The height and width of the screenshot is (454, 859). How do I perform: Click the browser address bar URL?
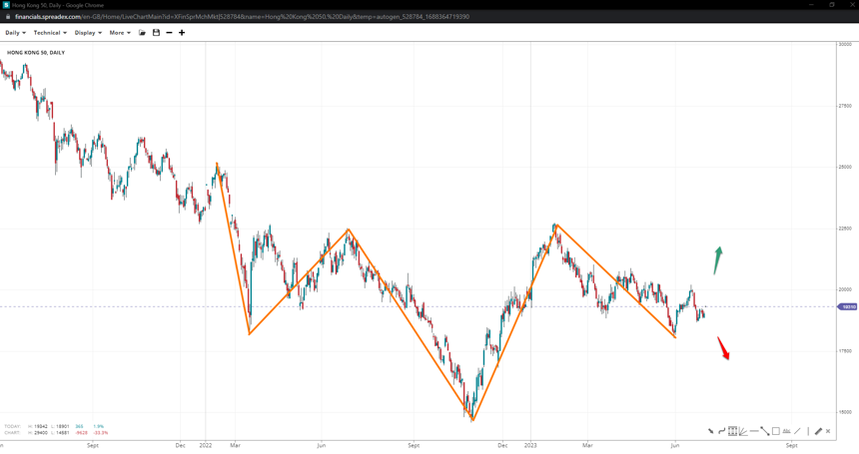pos(240,17)
